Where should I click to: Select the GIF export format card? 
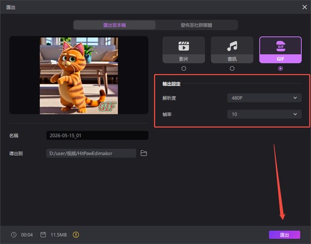tap(281, 50)
